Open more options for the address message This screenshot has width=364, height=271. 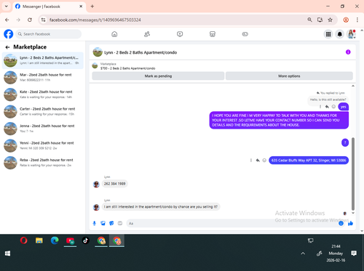pyautogui.click(x=251, y=161)
